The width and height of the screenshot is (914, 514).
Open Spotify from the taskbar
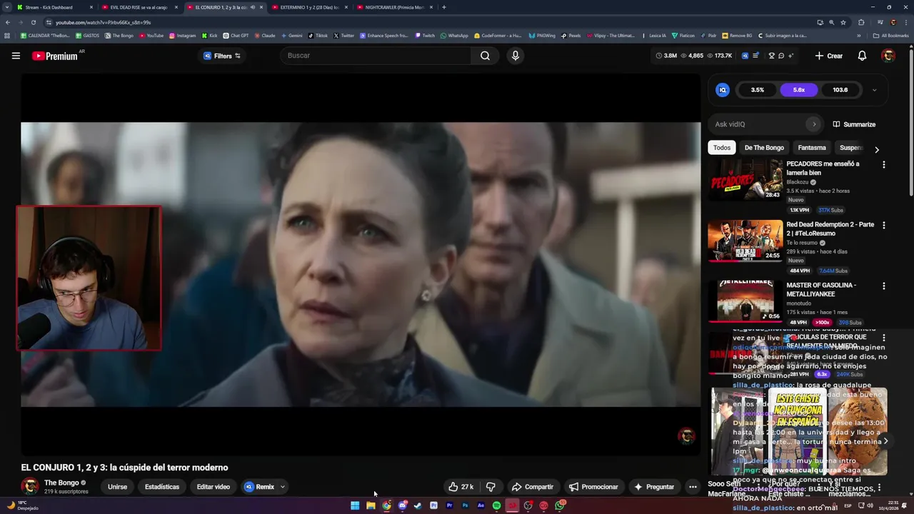click(496, 505)
